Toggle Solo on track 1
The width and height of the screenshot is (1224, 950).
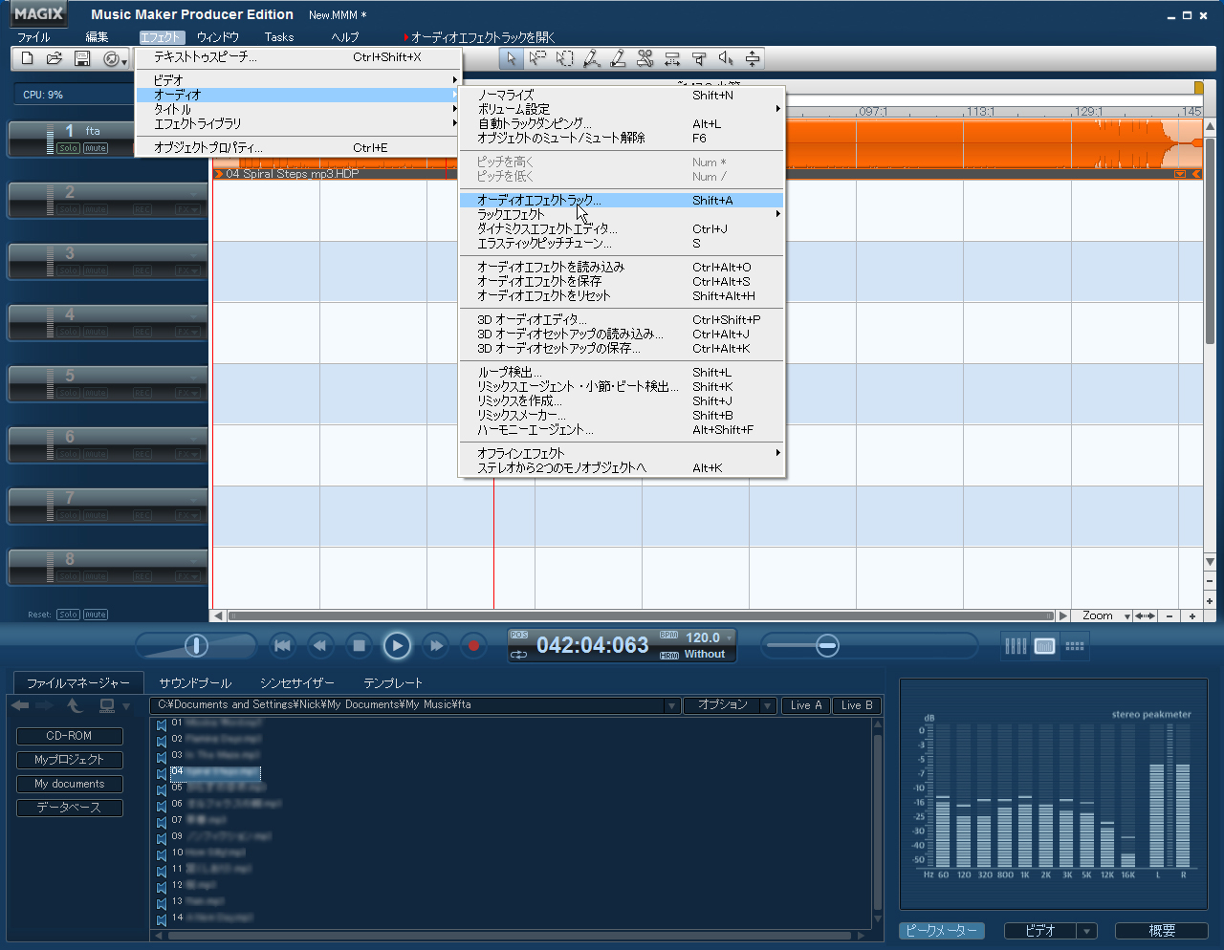(68, 148)
